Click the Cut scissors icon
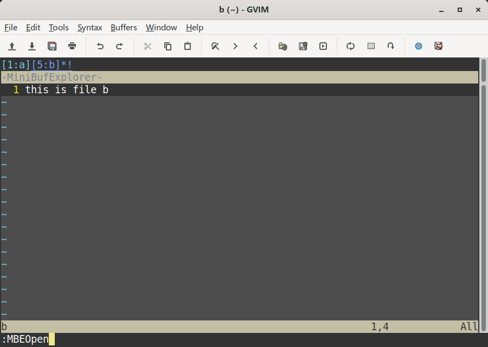The height and width of the screenshot is (347, 488). click(147, 46)
